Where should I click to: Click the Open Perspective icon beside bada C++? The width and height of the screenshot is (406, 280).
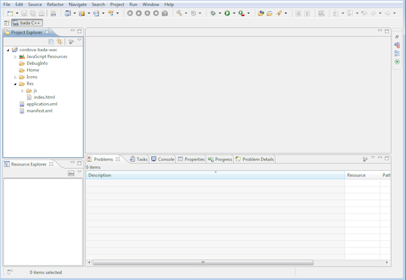[7, 23]
